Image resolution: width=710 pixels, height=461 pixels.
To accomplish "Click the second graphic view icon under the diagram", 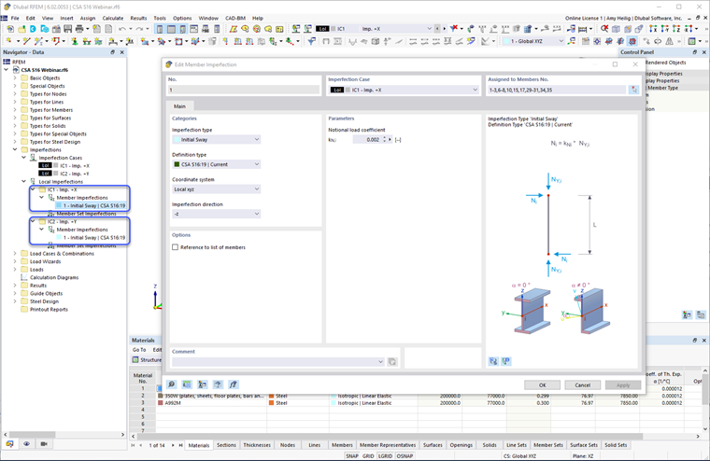I will (505, 361).
